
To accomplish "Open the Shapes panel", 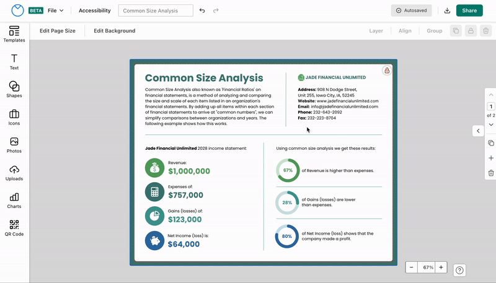I will 14,90.
